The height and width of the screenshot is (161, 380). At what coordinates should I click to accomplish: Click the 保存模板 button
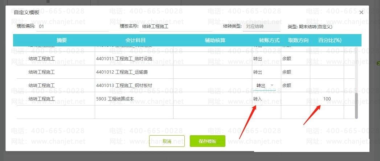[x=208, y=141]
